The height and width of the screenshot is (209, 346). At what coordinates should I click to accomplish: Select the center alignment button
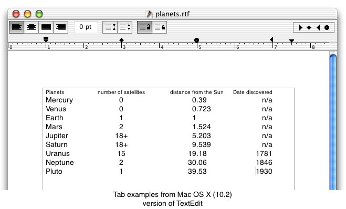(x=31, y=27)
